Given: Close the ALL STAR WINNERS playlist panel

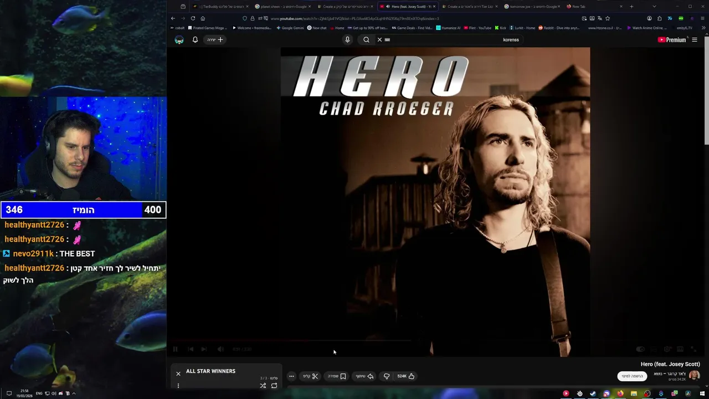Looking at the screenshot, I should (178, 374).
